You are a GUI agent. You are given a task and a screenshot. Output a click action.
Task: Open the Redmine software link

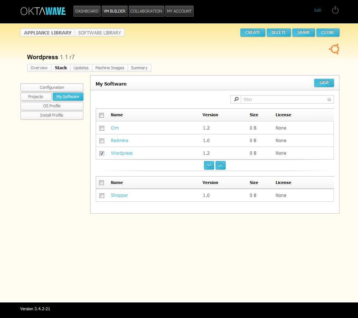click(x=119, y=141)
